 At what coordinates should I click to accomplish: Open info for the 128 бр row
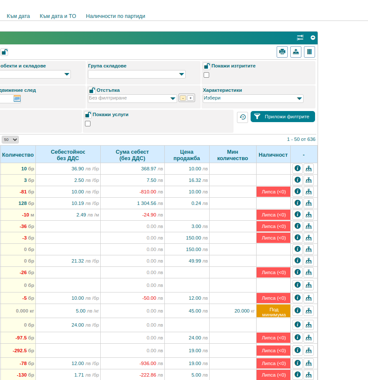(x=298, y=203)
